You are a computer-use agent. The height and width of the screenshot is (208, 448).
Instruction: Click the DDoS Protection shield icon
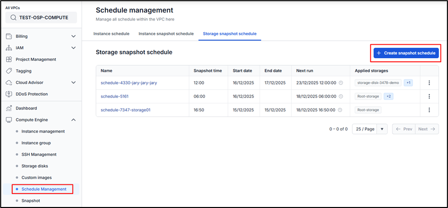9,94
